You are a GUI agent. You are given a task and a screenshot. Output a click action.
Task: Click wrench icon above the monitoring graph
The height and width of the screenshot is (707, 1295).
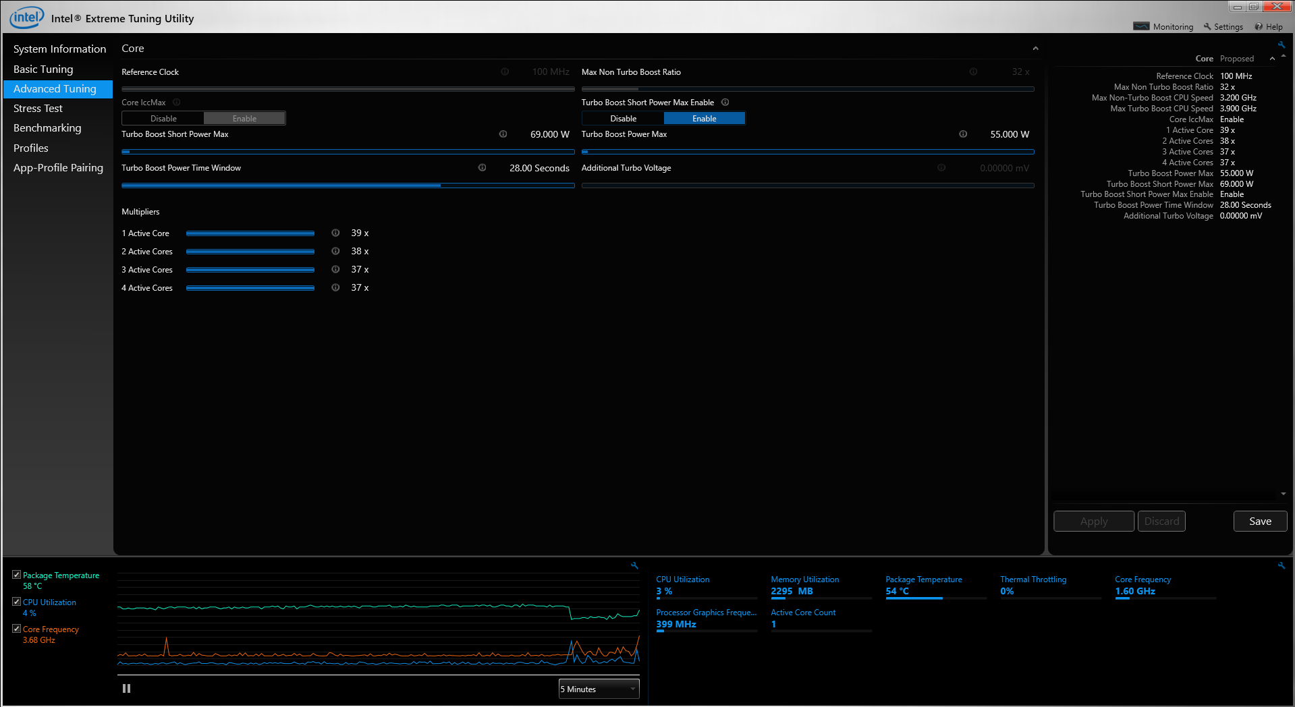click(634, 566)
